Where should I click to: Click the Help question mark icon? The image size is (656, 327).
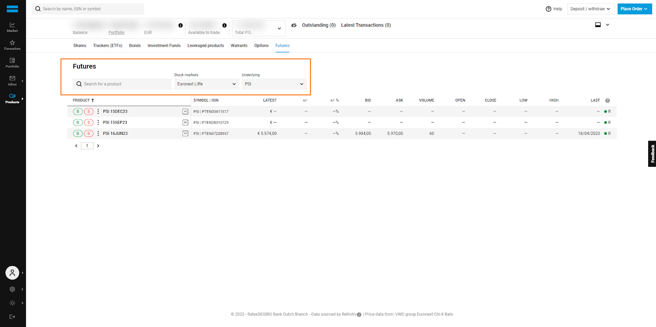pyautogui.click(x=549, y=9)
